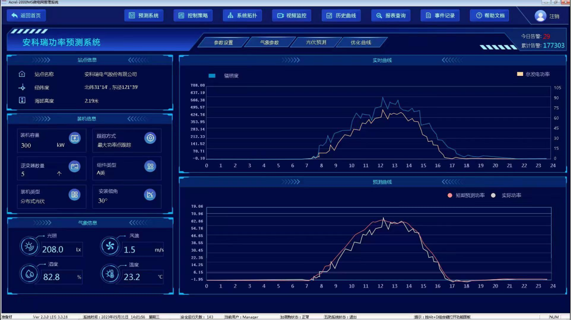Toggle the 短期预测功率 legend series
The image size is (571, 320).
click(x=450, y=195)
